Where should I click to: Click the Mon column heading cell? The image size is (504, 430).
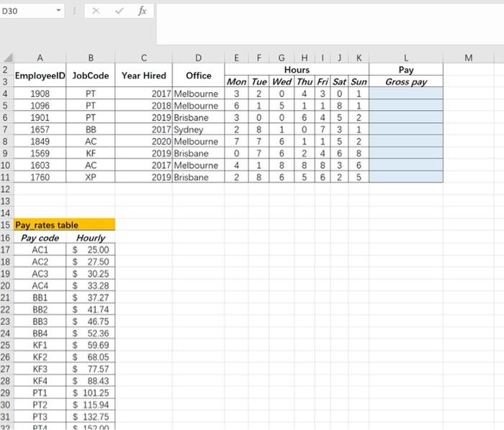coord(237,82)
